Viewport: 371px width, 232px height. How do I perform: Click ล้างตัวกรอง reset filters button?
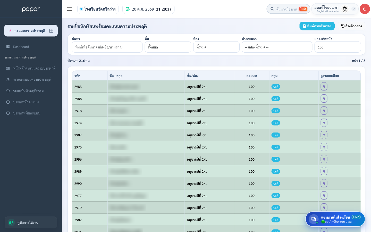point(351,26)
